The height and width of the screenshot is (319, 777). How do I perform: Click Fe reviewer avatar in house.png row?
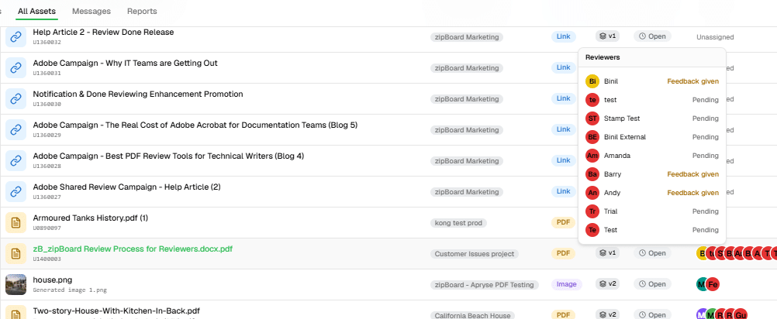pyautogui.click(x=713, y=284)
